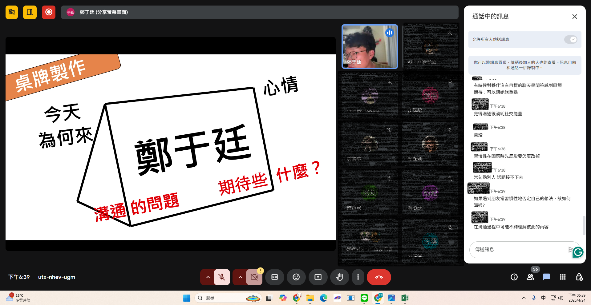The image size is (591, 305).
Task: Enable captions using the CC icon
Action: [274, 277]
